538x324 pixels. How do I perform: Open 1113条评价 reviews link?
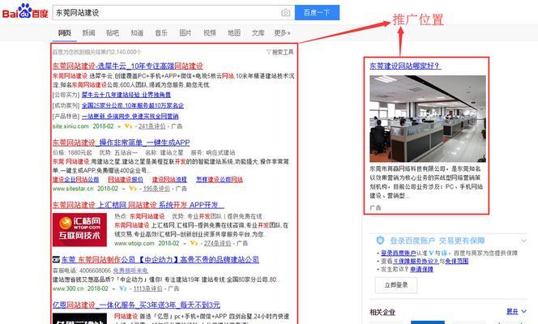(x=148, y=288)
